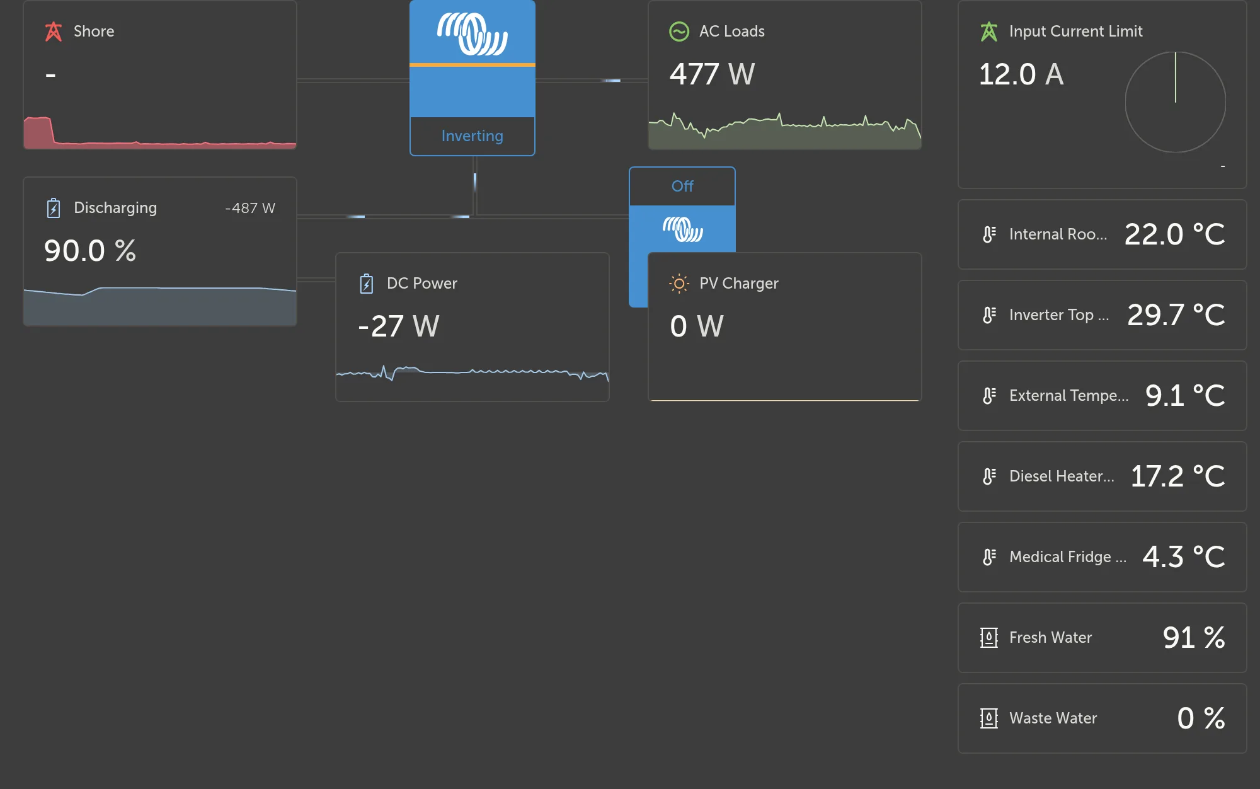Click the Shore label
Screen dimensions: 1260x789
point(94,32)
